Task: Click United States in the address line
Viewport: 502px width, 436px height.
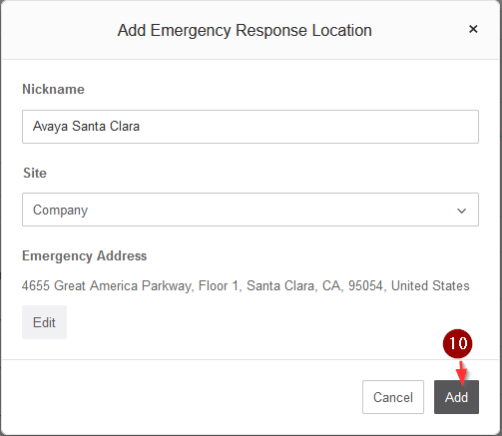Action: (430, 285)
